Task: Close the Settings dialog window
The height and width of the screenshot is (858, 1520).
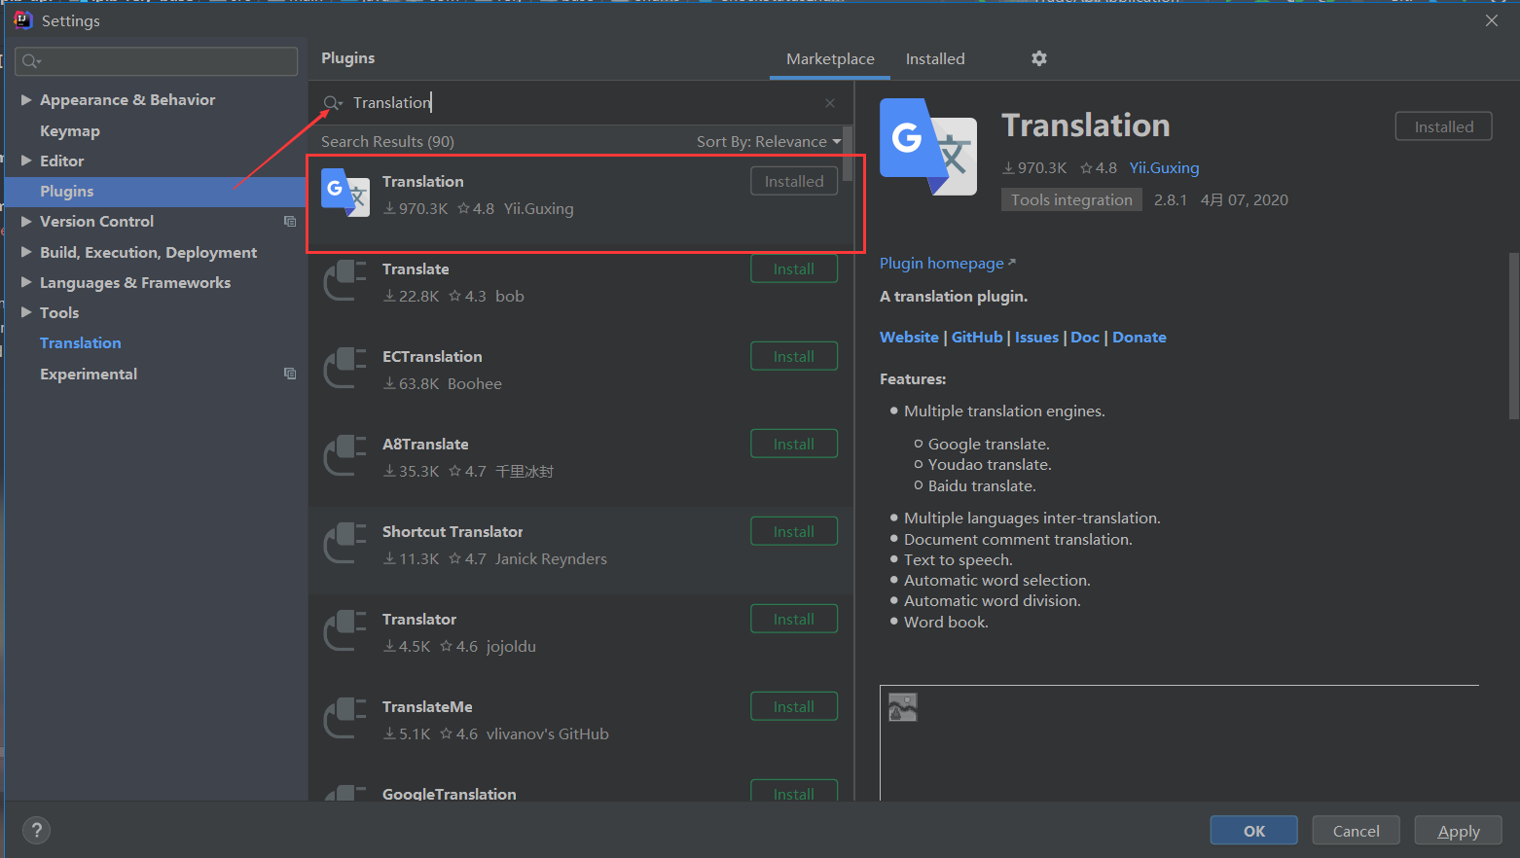Action: click(x=1491, y=20)
